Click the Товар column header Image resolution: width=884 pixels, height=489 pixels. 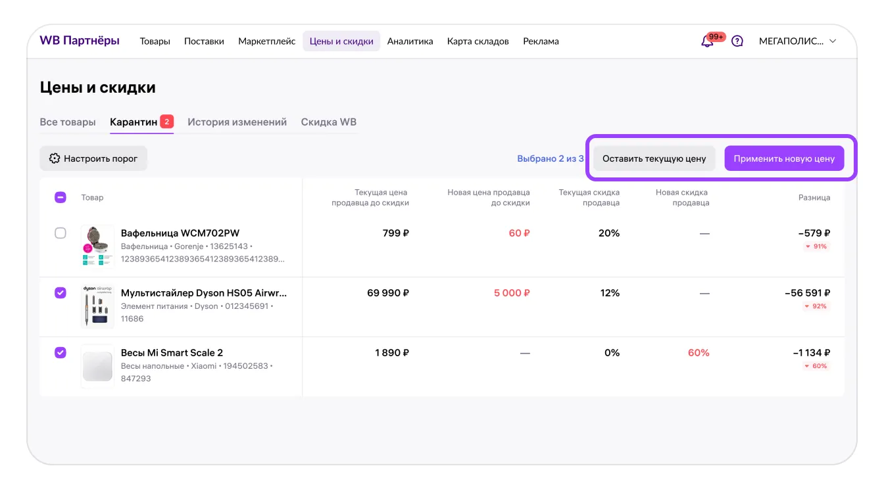(x=92, y=197)
